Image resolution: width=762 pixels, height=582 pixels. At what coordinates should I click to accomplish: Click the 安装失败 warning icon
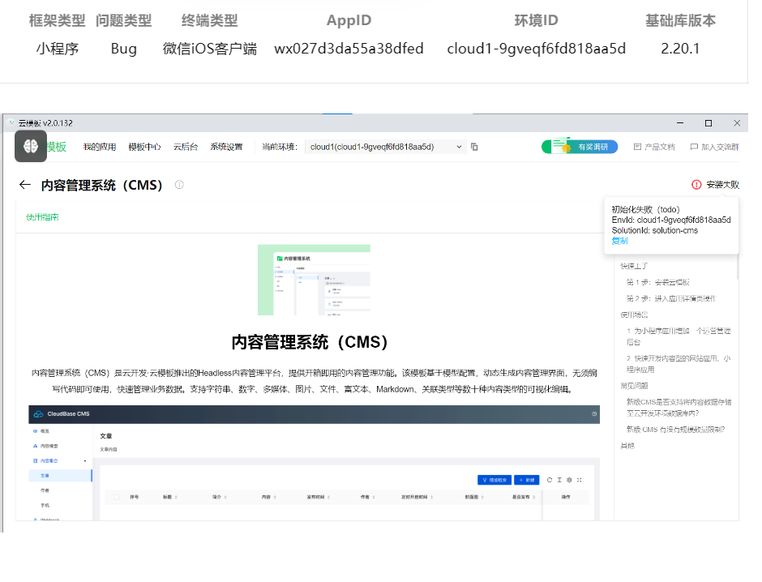(696, 185)
